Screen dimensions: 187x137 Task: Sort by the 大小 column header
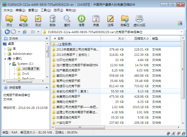click(x=113, y=38)
